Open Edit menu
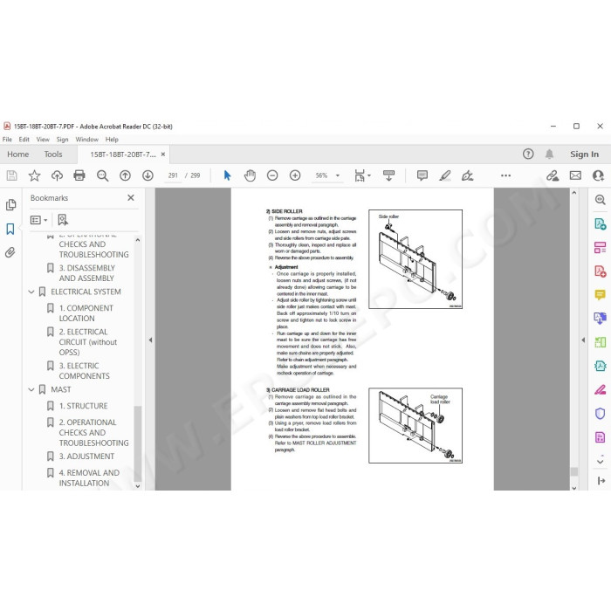This screenshot has height=611, width=611. [24, 140]
